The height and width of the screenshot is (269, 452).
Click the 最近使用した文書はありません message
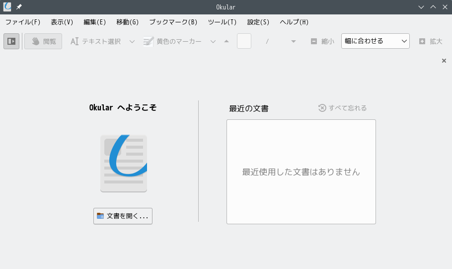[301, 172]
